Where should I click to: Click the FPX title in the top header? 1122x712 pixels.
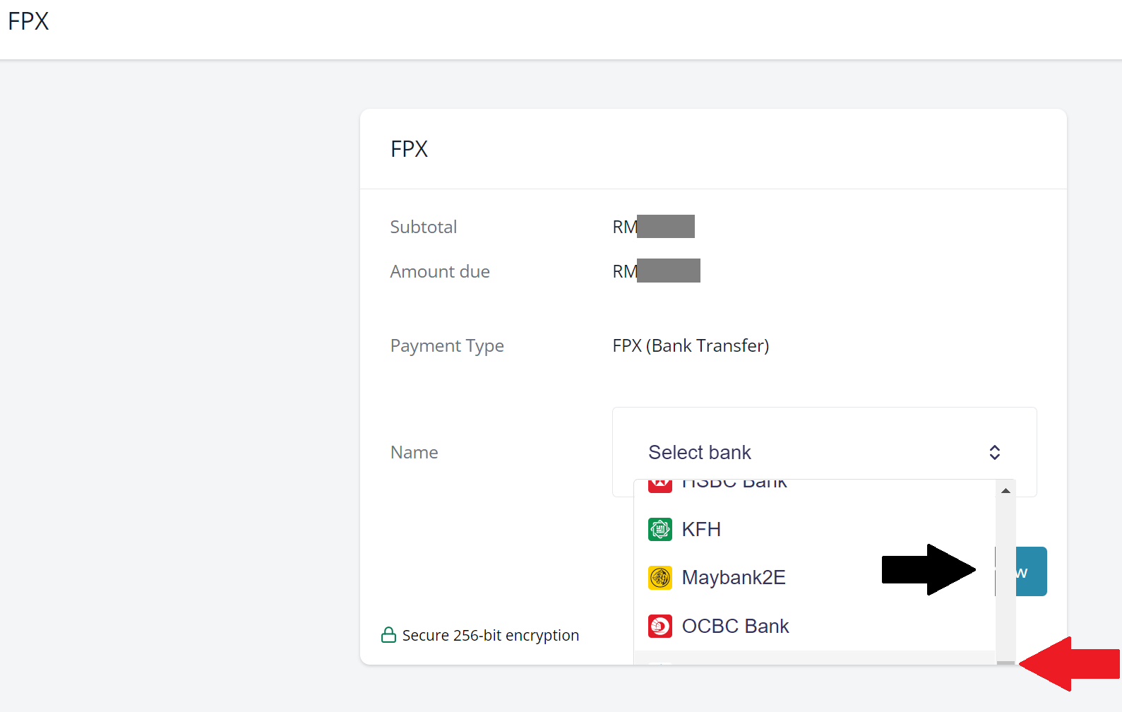(28, 21)
